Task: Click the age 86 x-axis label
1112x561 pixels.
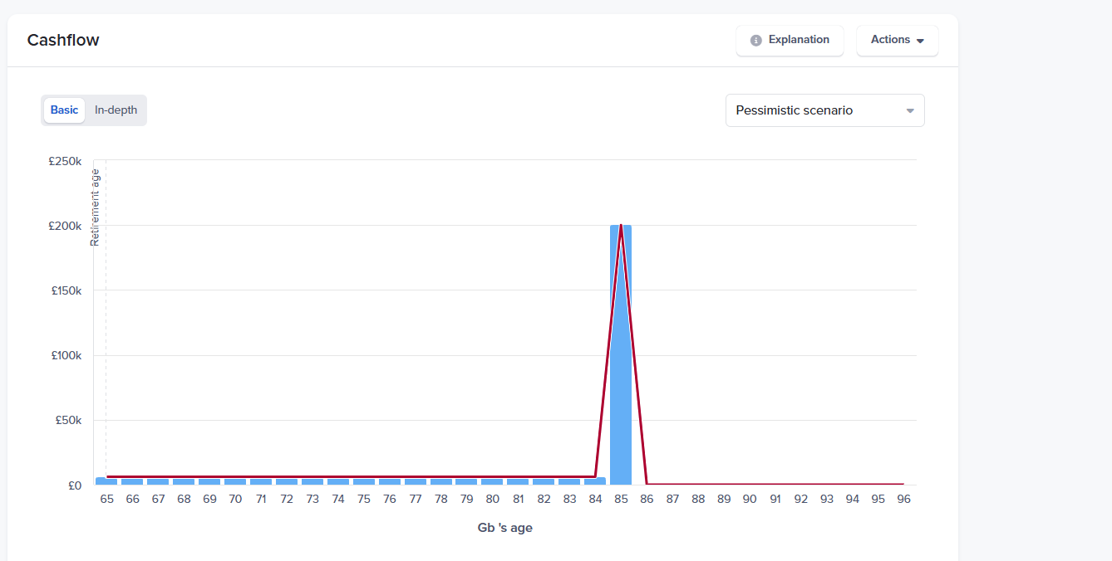Action: (647, 500)
